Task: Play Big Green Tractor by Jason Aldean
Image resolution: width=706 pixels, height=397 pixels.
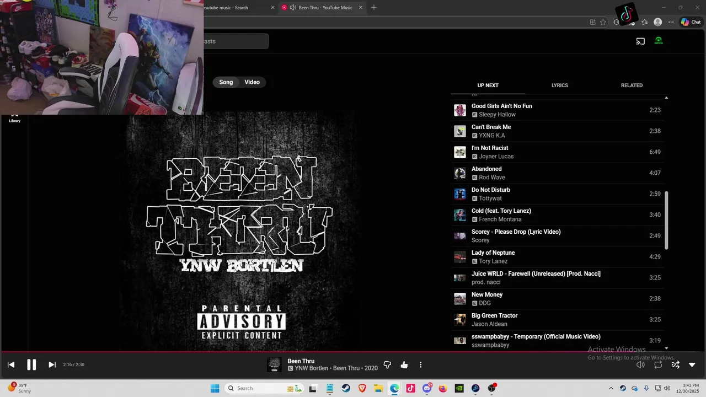Action: (557, 320)
